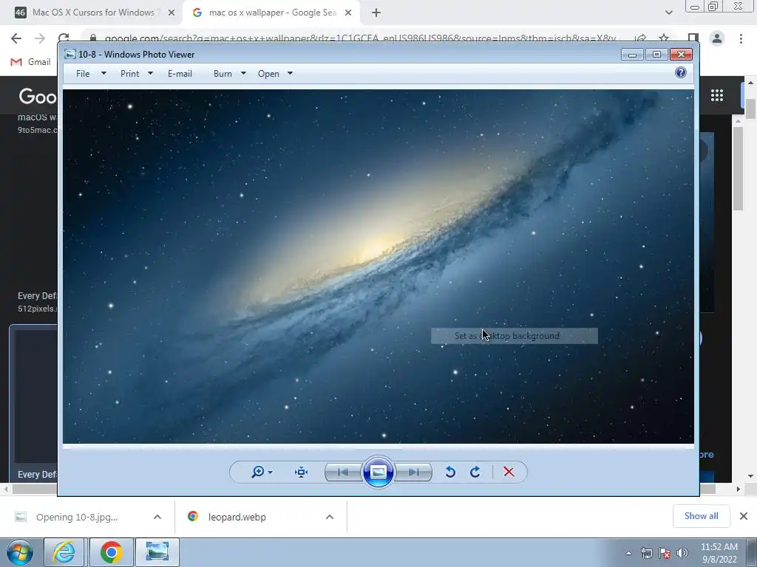Open the Open menu in Photo Viewer

tap(268, 74)
